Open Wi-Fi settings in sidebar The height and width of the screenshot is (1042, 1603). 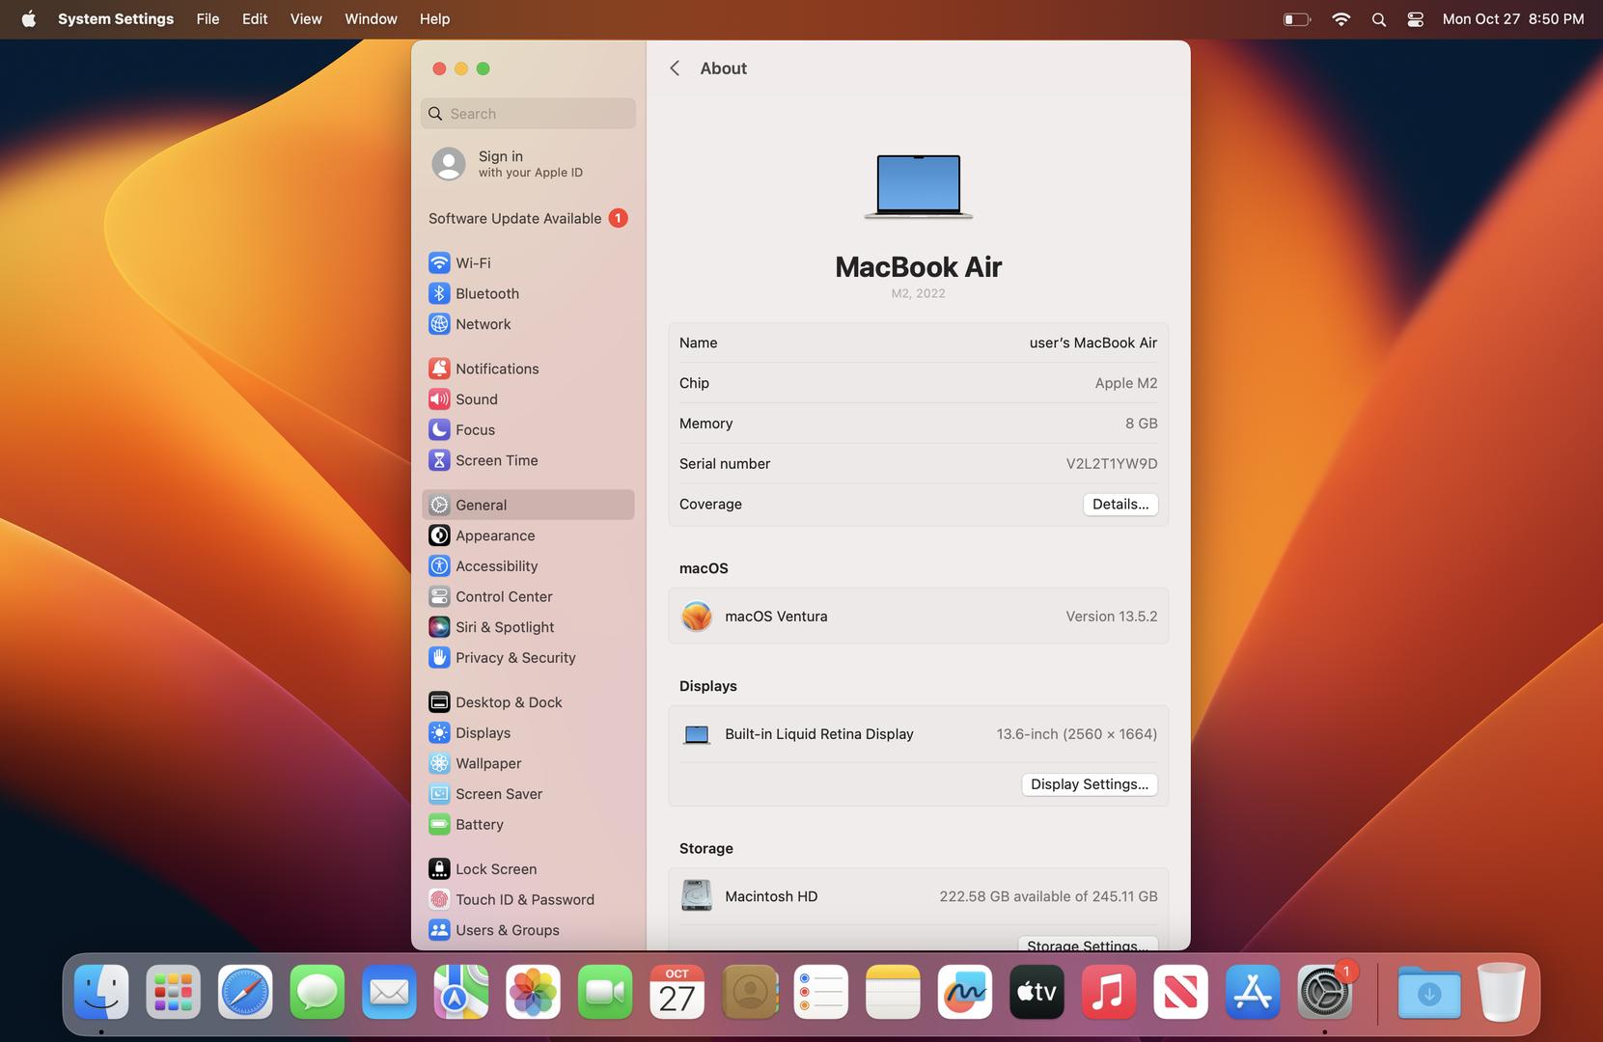[472, 262]
